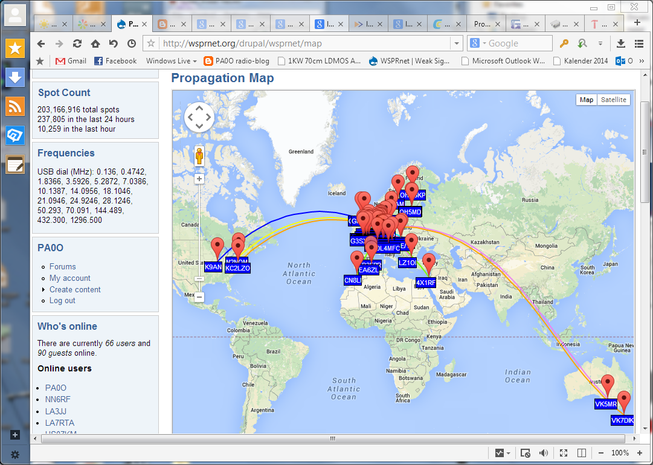This screenshot has height=465, width=653.
Task: Open the key-shaped Magic Fill icon
Action: [x=564, y=43]
